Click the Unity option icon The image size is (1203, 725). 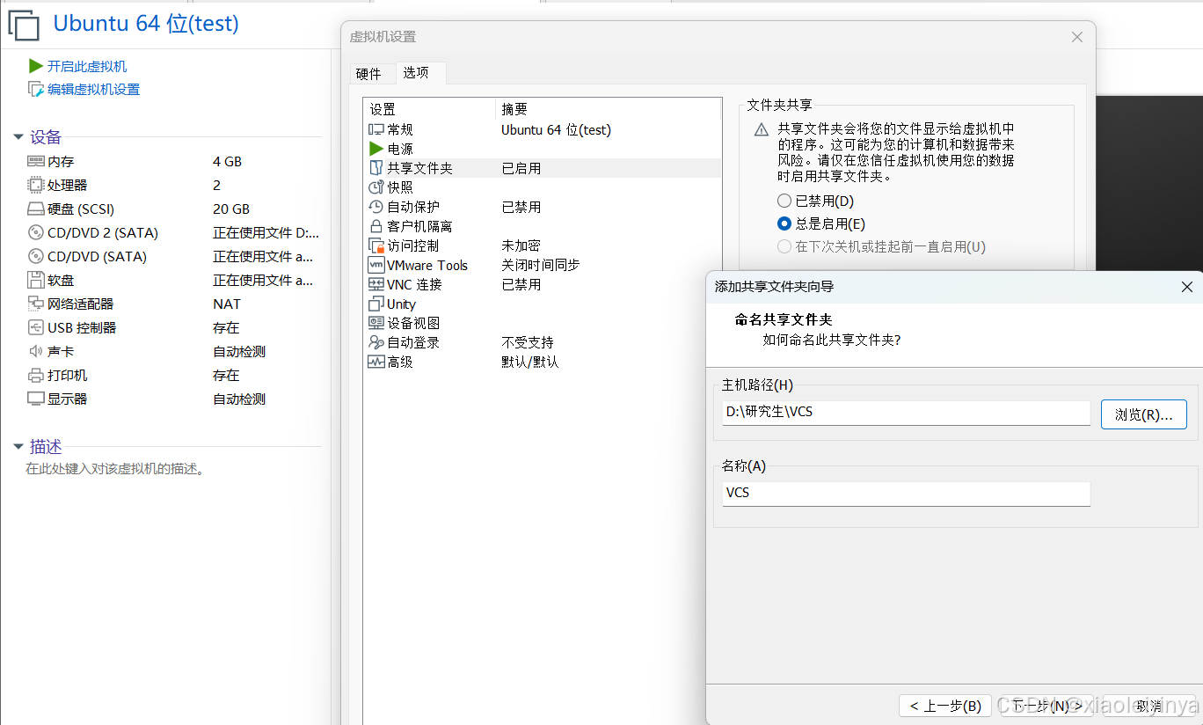coord(376,304)
